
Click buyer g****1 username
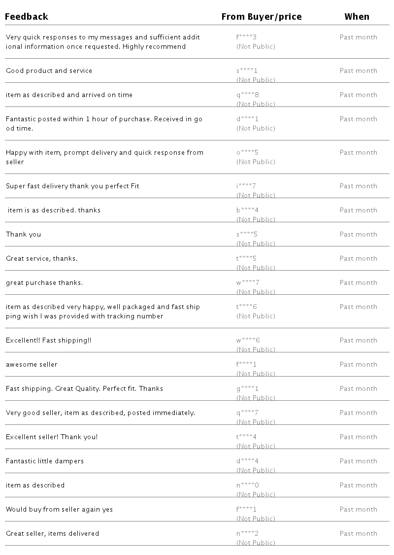[247, 388]
